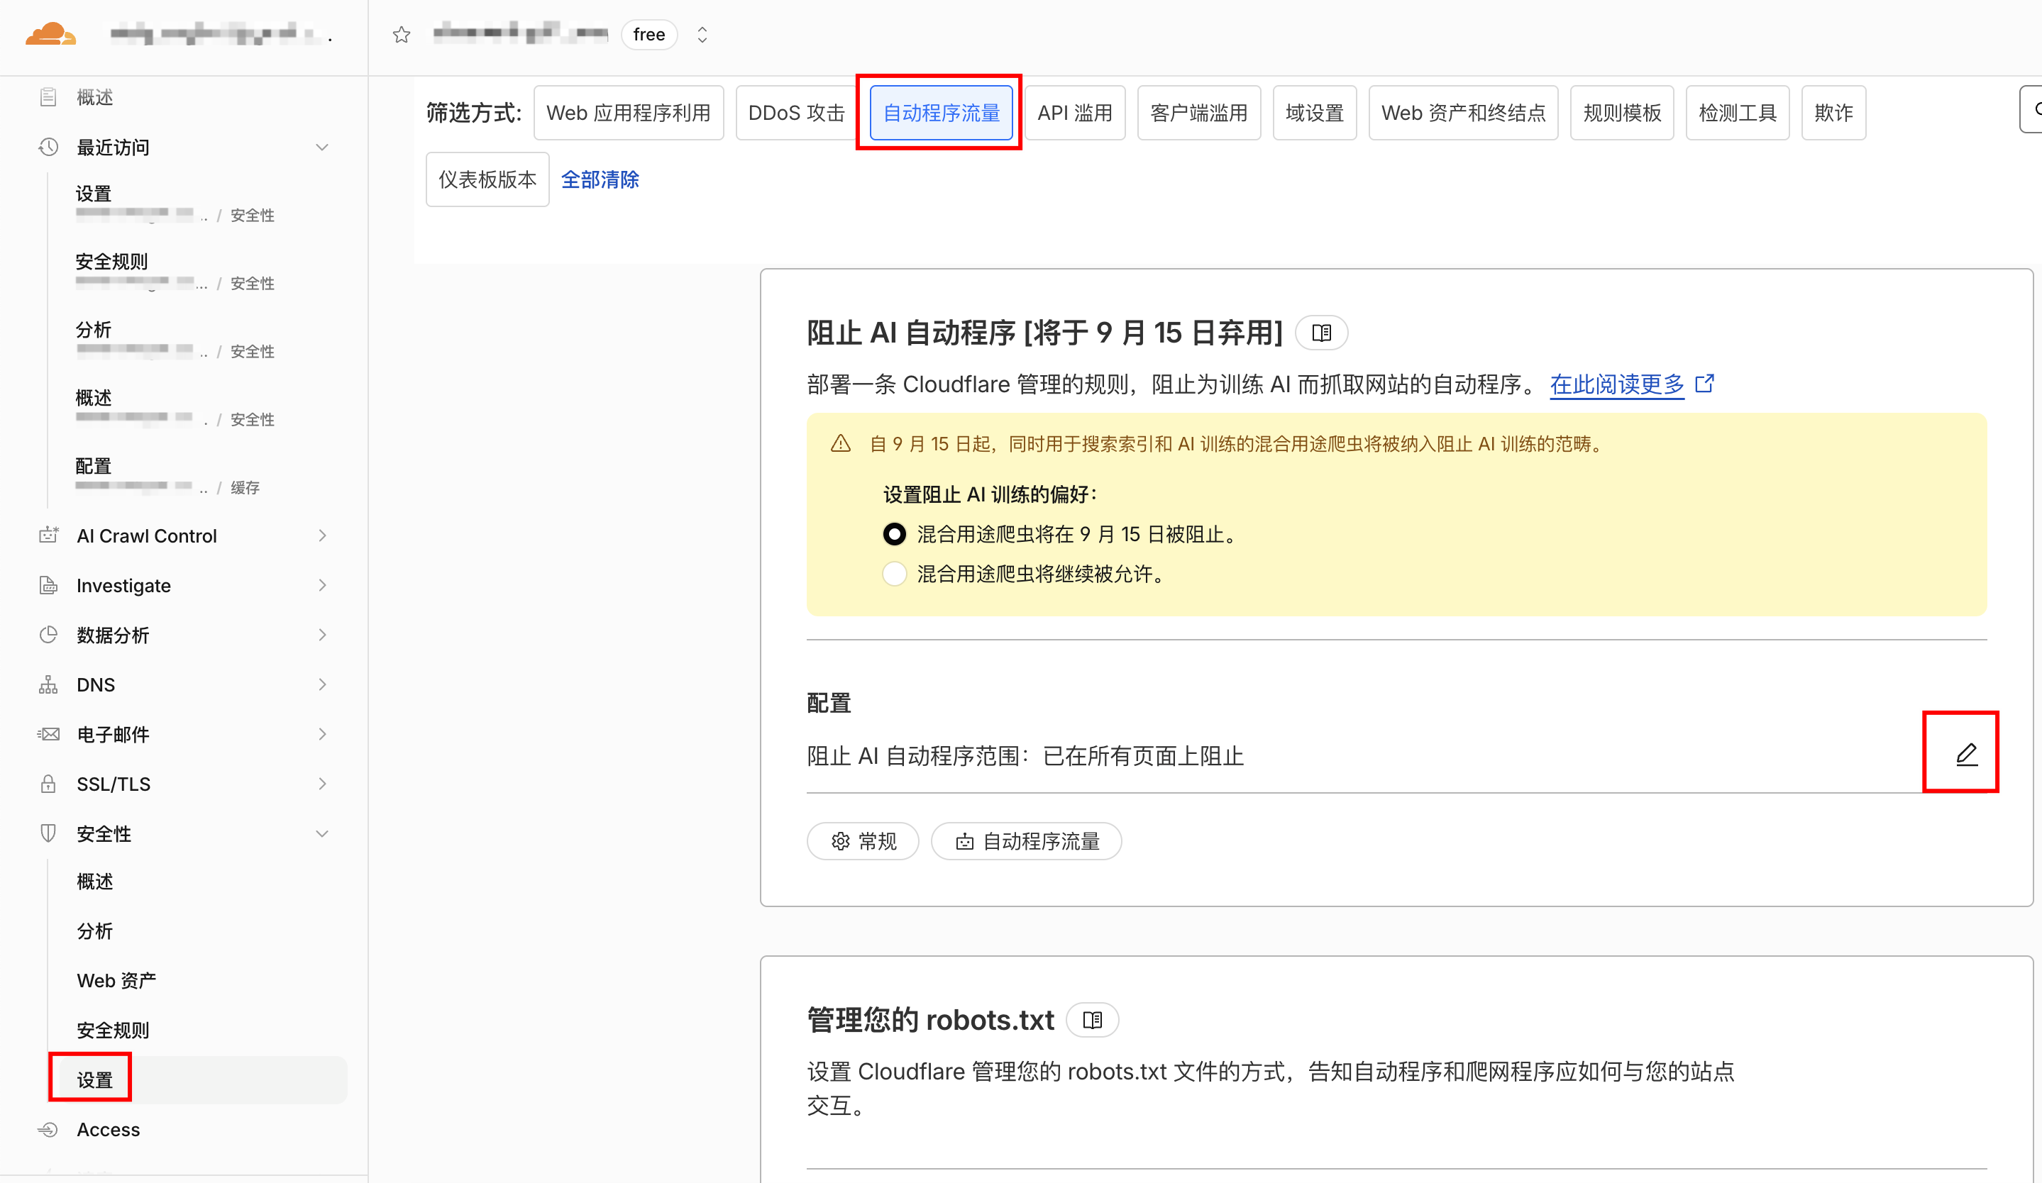The image size is (2042, 1183).
Task: Filter by 欺诈
Action: point(1833,113)
